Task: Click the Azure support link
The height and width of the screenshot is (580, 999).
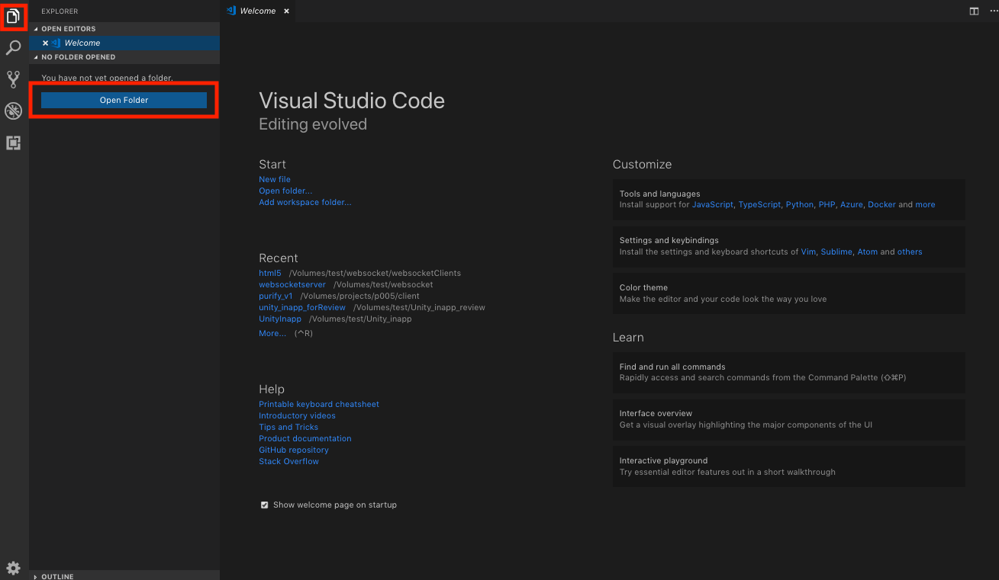Action: tap(852, 204)
